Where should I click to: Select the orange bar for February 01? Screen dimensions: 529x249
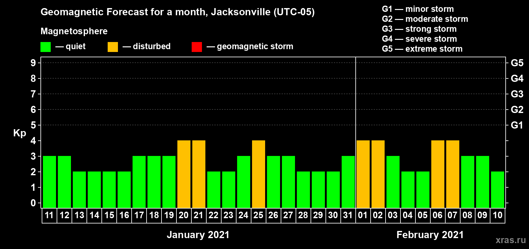click(x=363, y=174)
